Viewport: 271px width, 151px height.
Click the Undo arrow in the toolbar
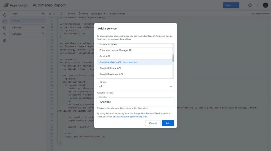(50, 13)
